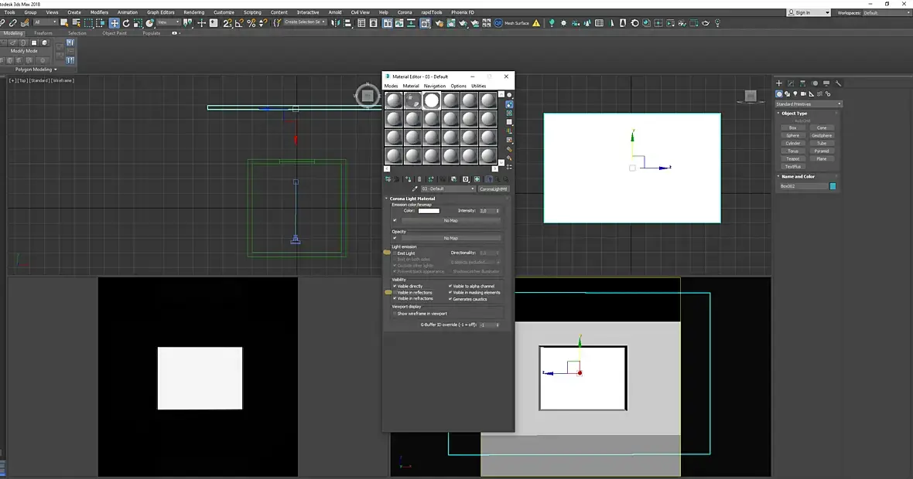
Task: Open the white emission Color swatch
Action: (429, 211)
